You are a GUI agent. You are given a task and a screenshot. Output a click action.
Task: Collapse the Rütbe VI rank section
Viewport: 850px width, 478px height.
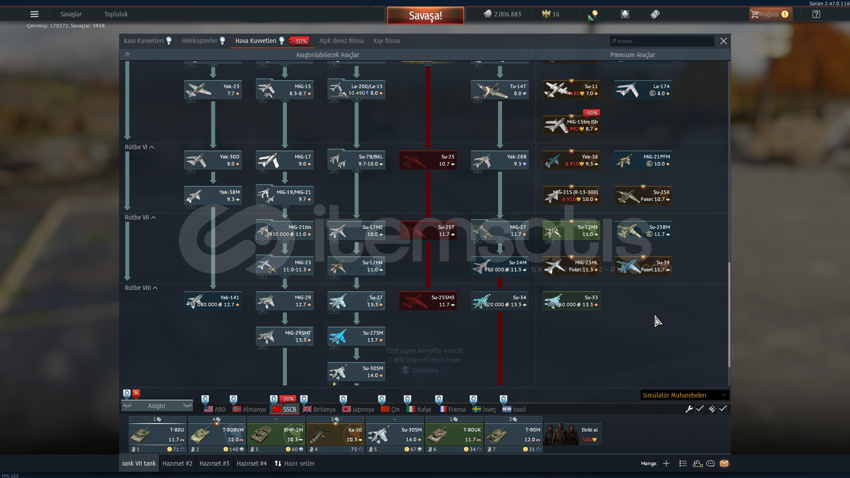pos(139,147)
